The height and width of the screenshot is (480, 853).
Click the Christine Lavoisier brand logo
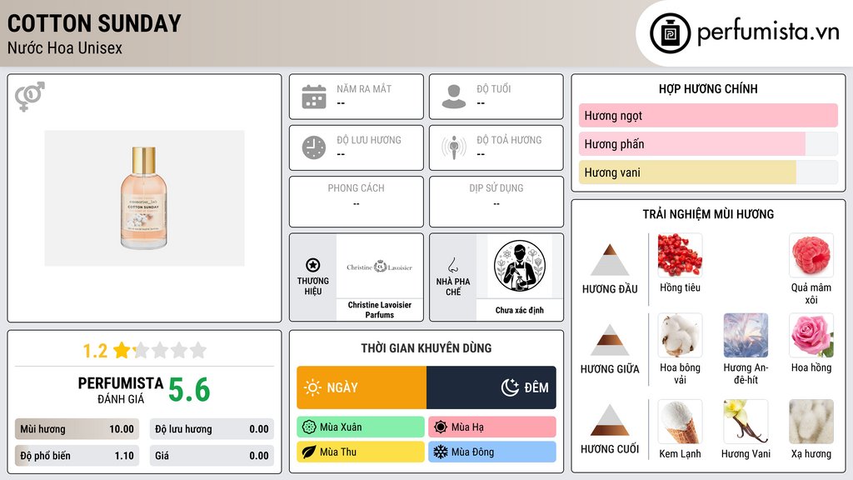point(379,267)
